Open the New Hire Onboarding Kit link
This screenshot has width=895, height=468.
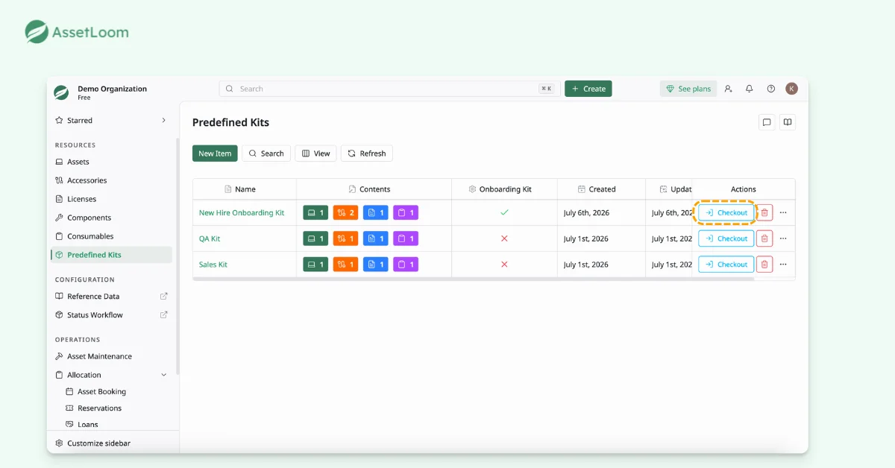click(x=242, y=213)
